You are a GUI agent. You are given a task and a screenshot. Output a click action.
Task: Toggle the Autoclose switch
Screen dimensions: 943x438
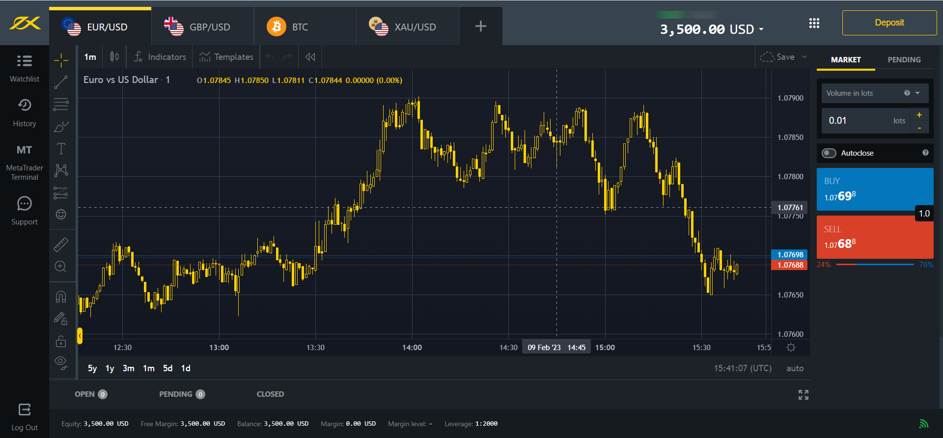829,153
